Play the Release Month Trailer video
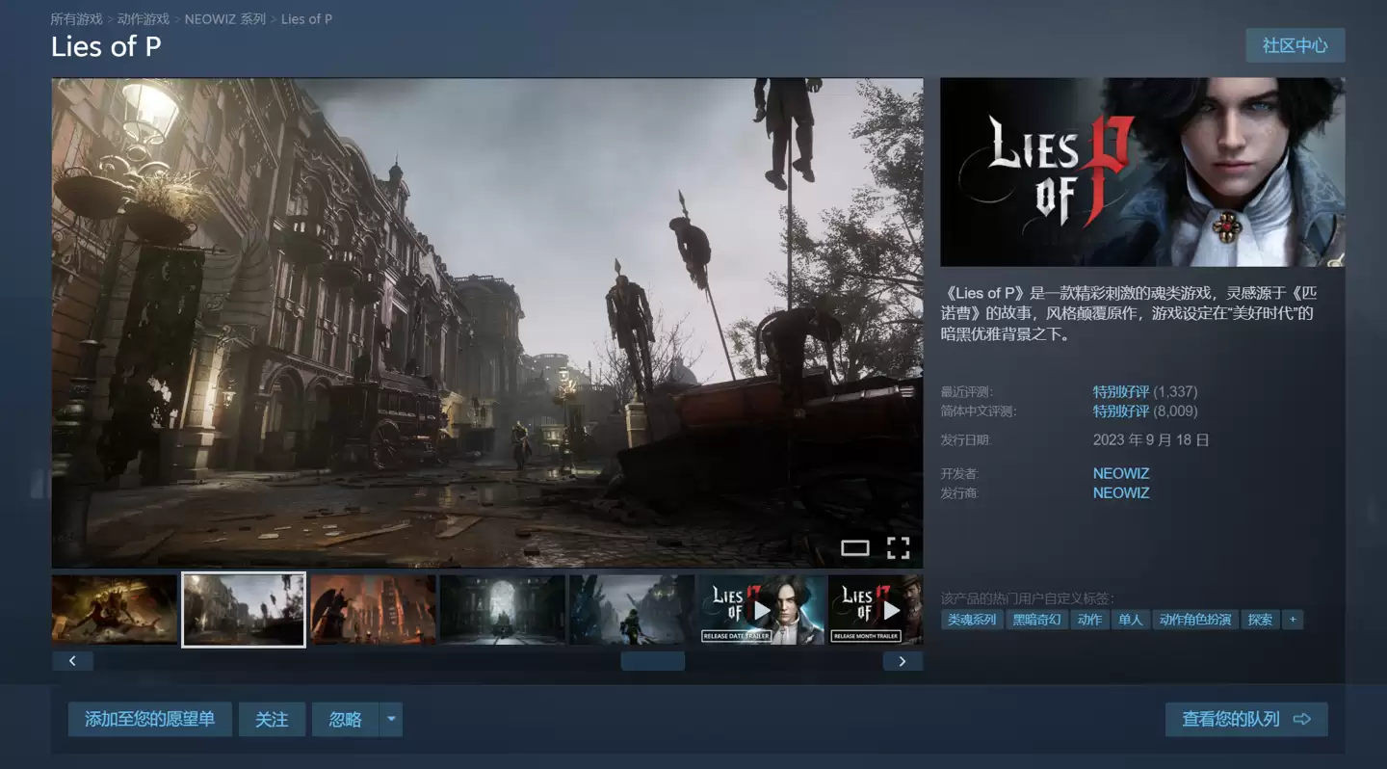Viewport: 1387px width, 769px height. (891, 609)
